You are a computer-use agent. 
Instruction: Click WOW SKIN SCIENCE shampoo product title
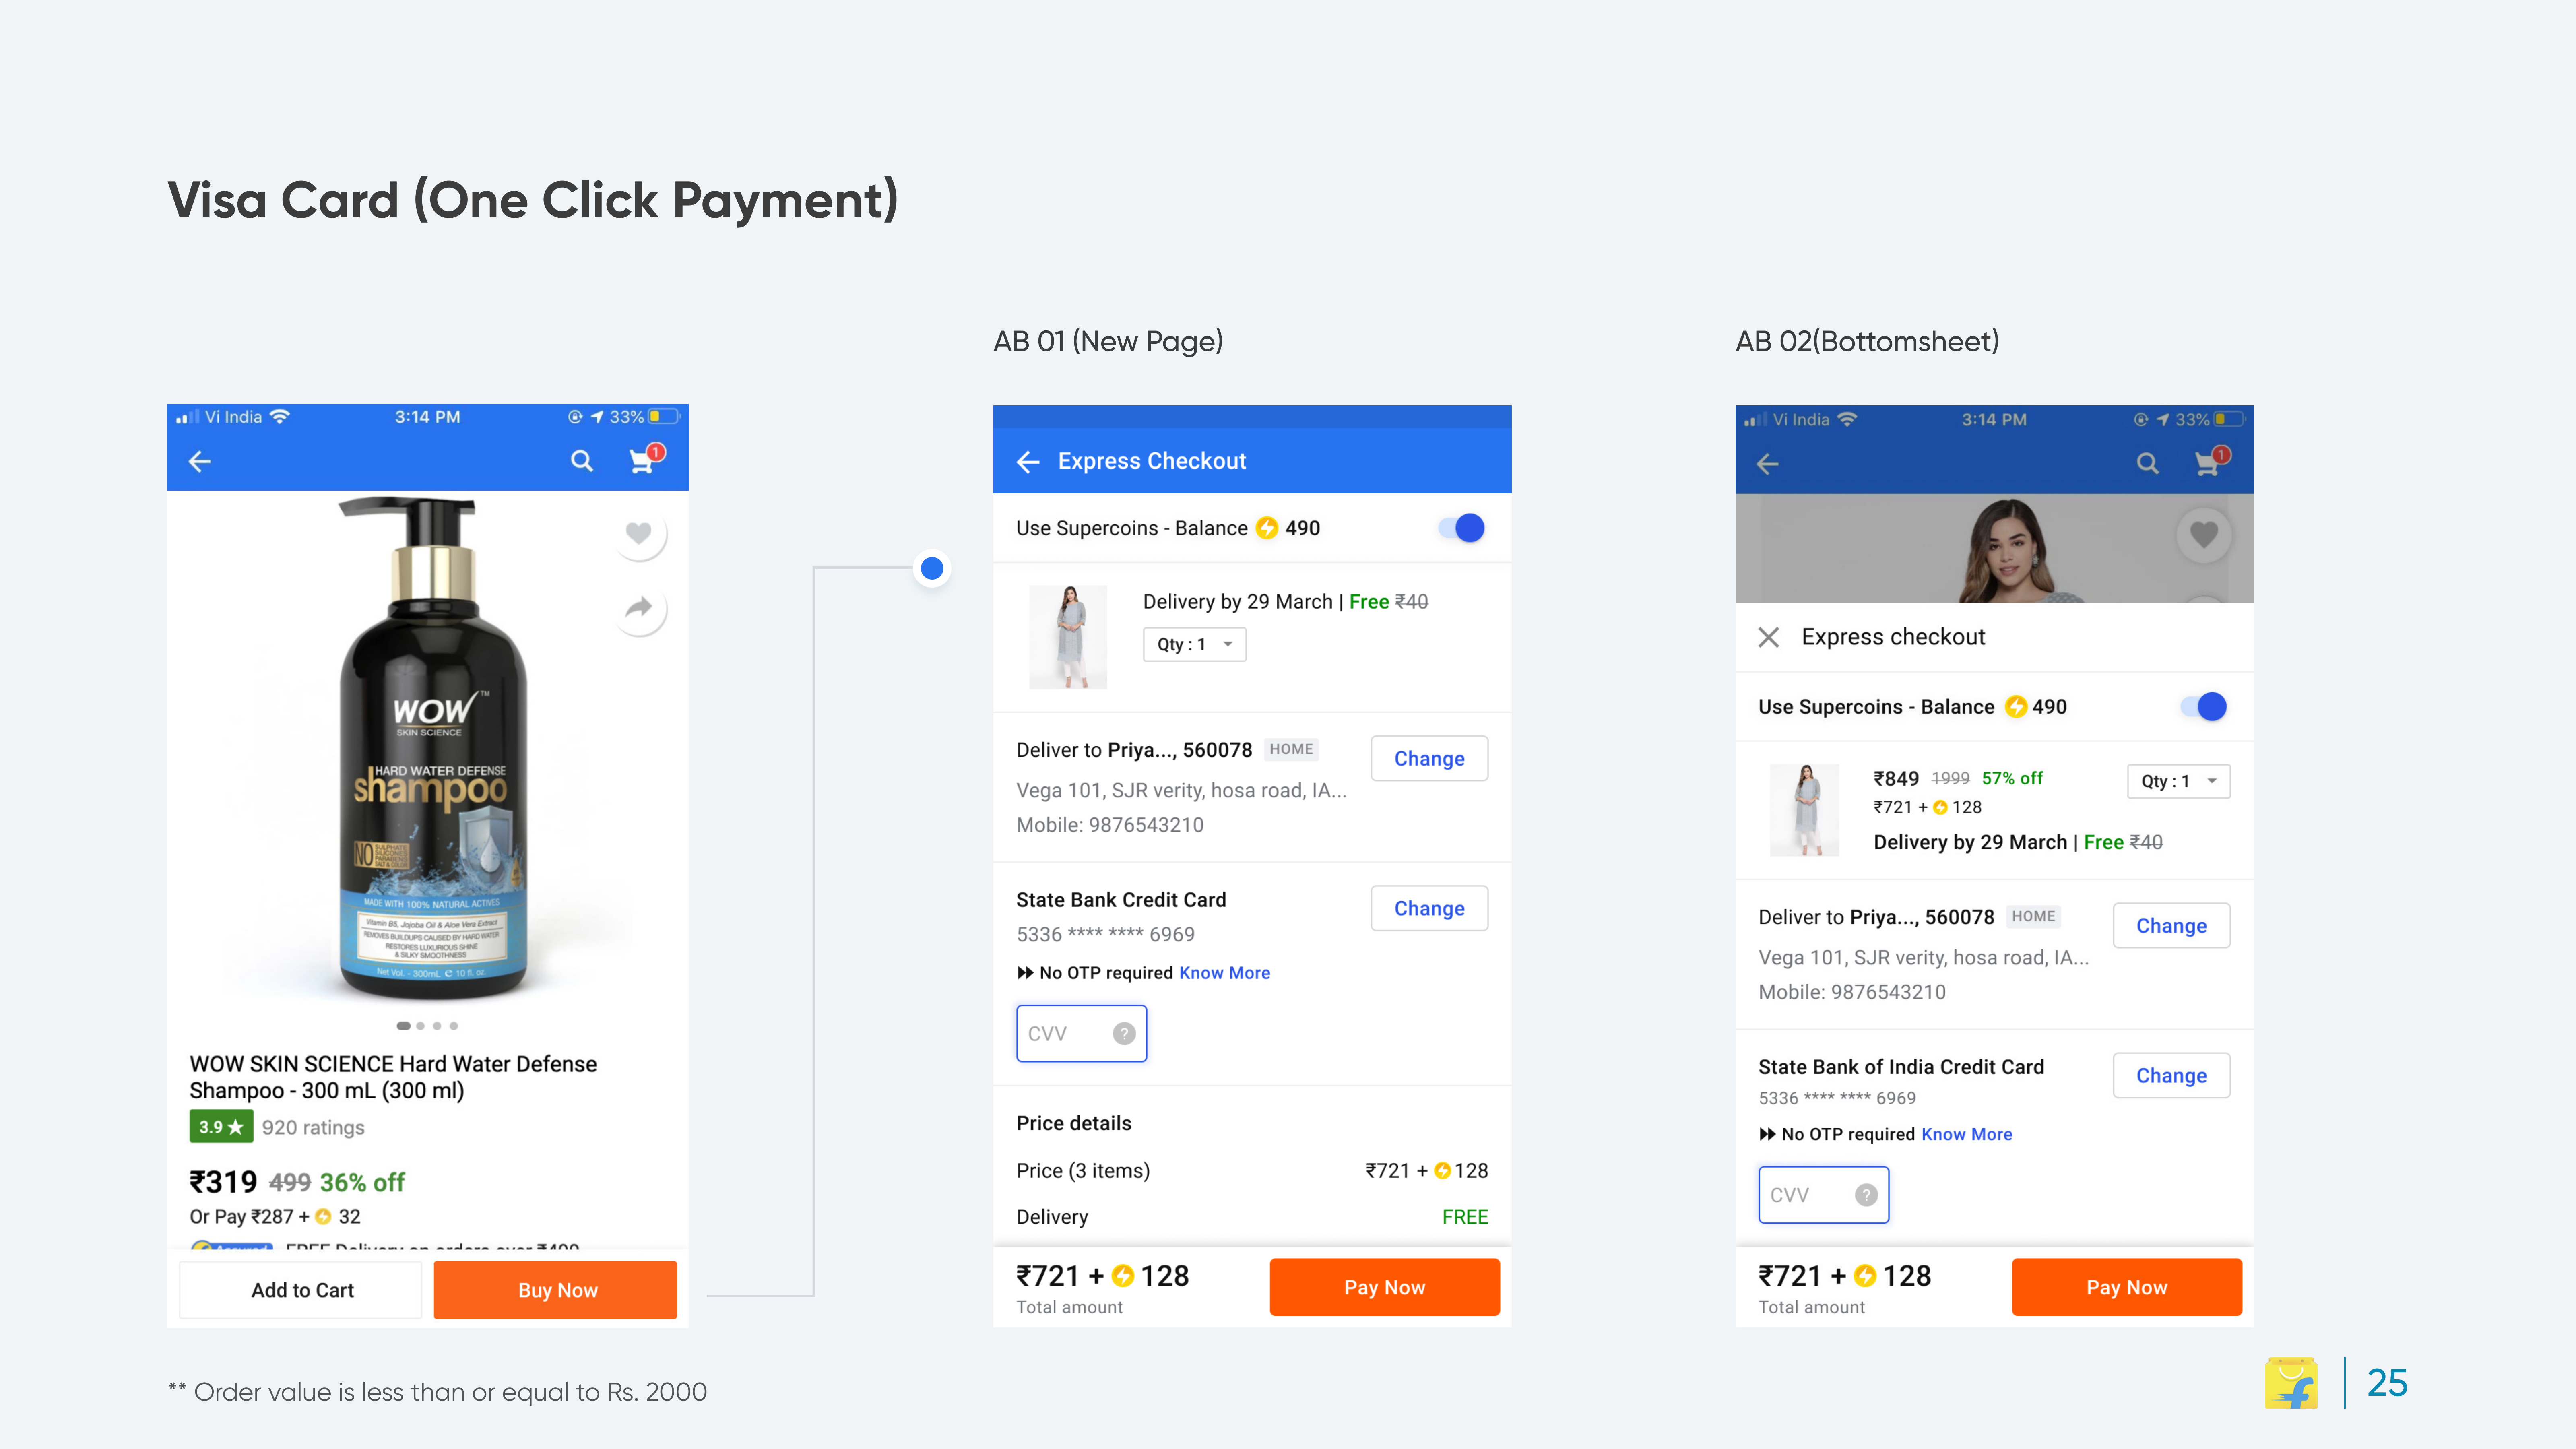pyautogui.click(x=393, y=1077)
